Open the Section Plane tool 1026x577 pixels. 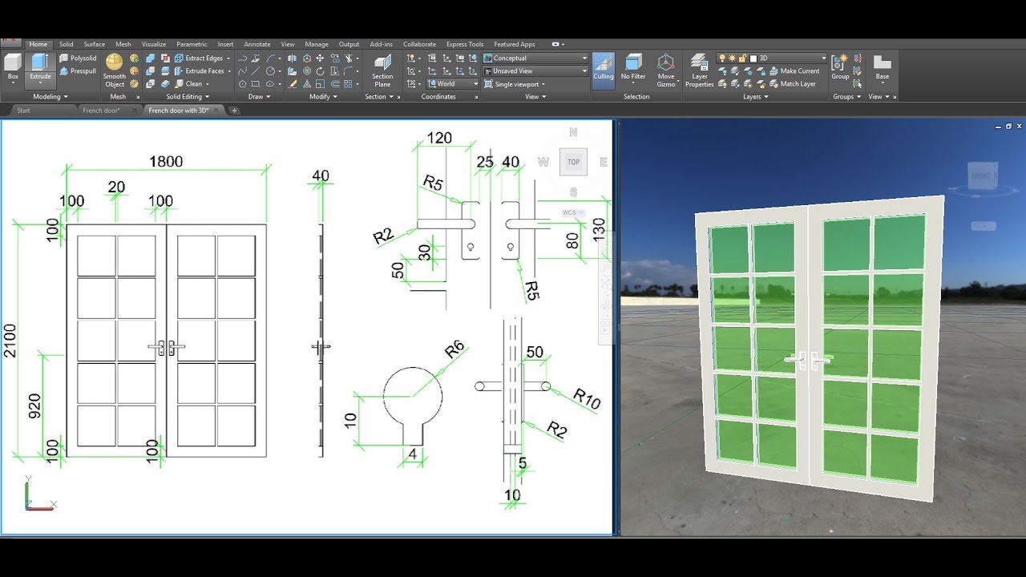[x=382, y=71]
